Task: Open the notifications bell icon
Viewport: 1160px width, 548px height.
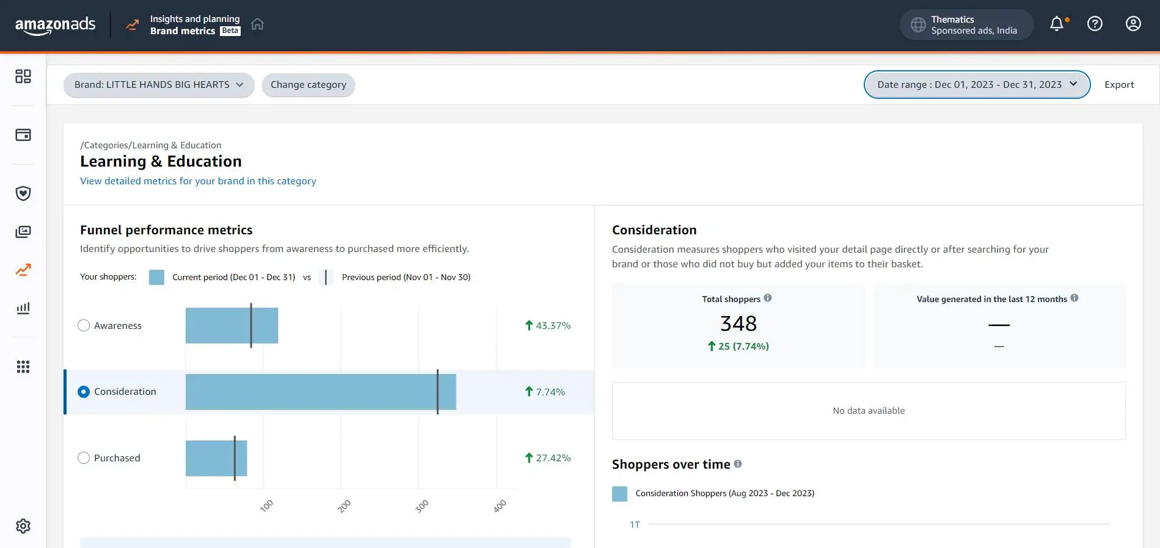Action: pyautogui.click(x=1057, y=24)
